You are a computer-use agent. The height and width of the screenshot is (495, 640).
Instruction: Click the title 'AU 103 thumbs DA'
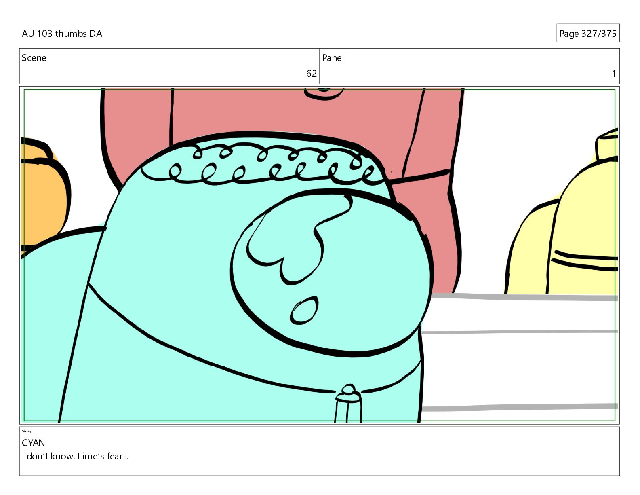click(62, 34)
